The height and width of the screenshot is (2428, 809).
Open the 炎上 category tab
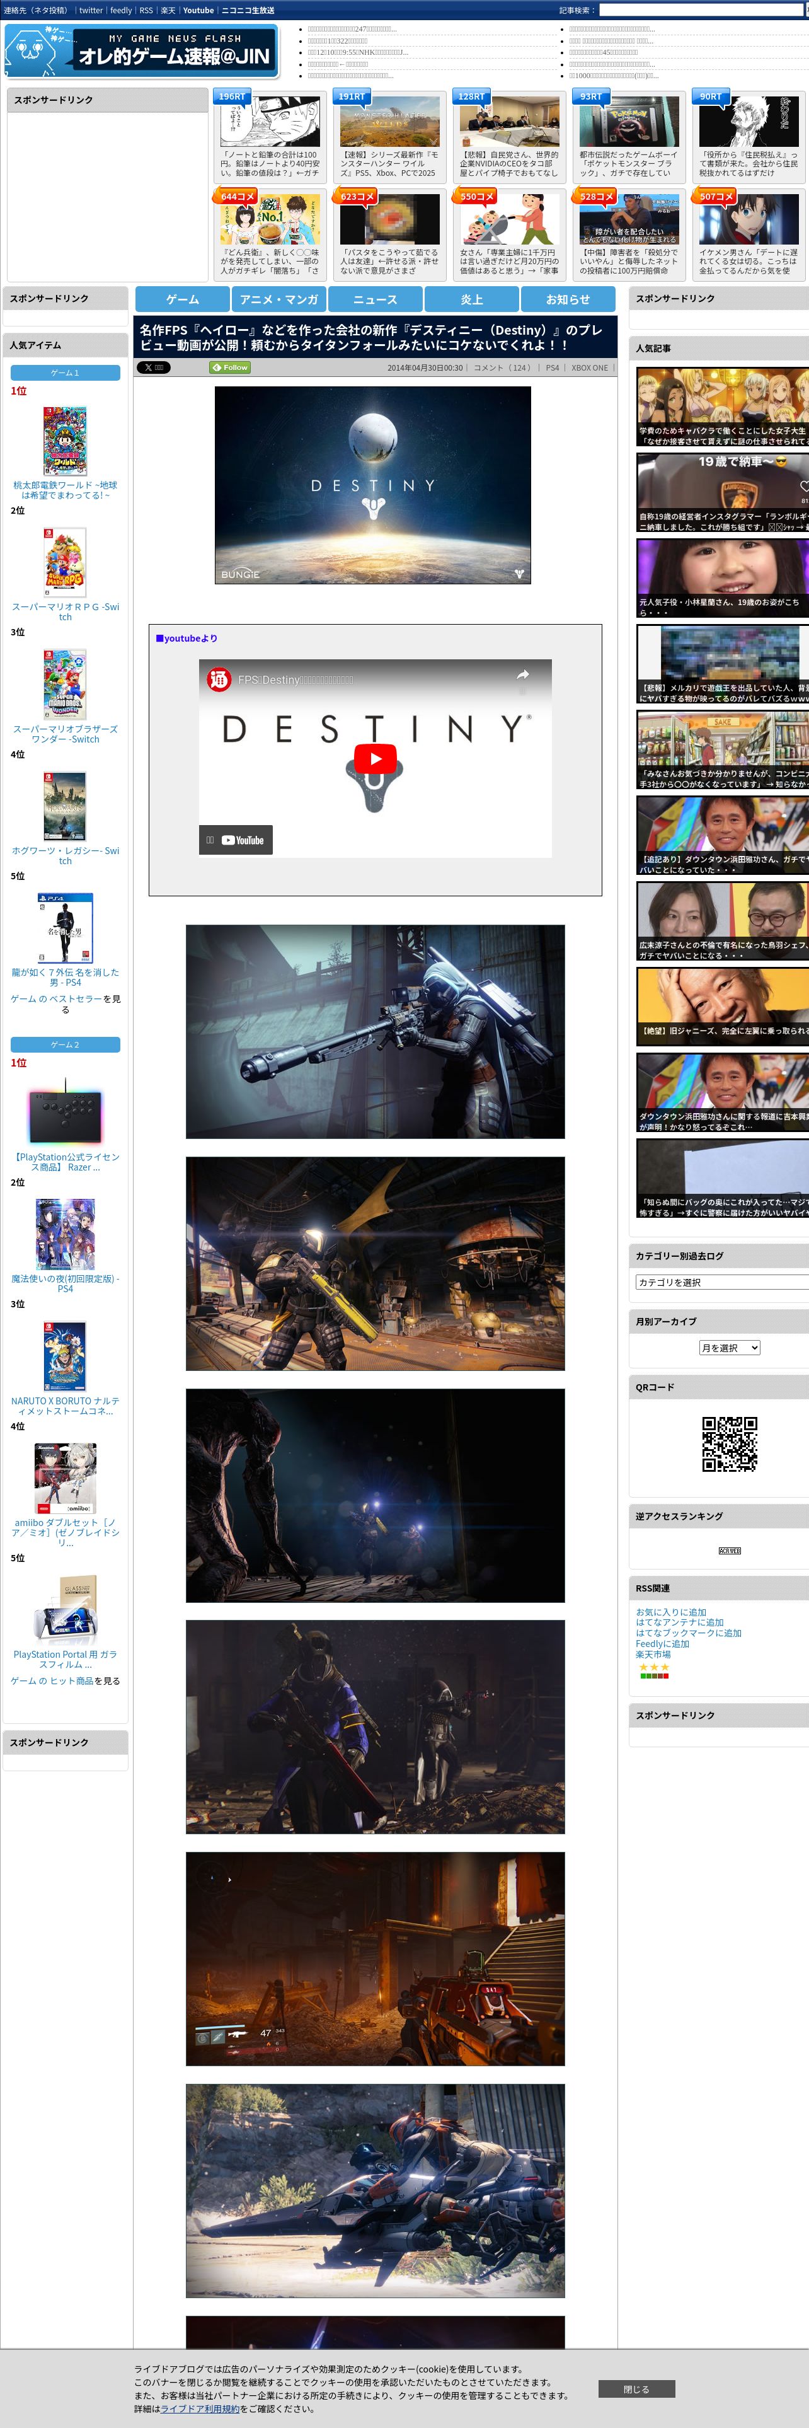472,299
